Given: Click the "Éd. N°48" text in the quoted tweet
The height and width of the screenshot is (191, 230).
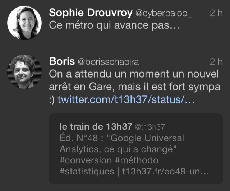Looking at the screenshot, I should [x=79, y=138].
